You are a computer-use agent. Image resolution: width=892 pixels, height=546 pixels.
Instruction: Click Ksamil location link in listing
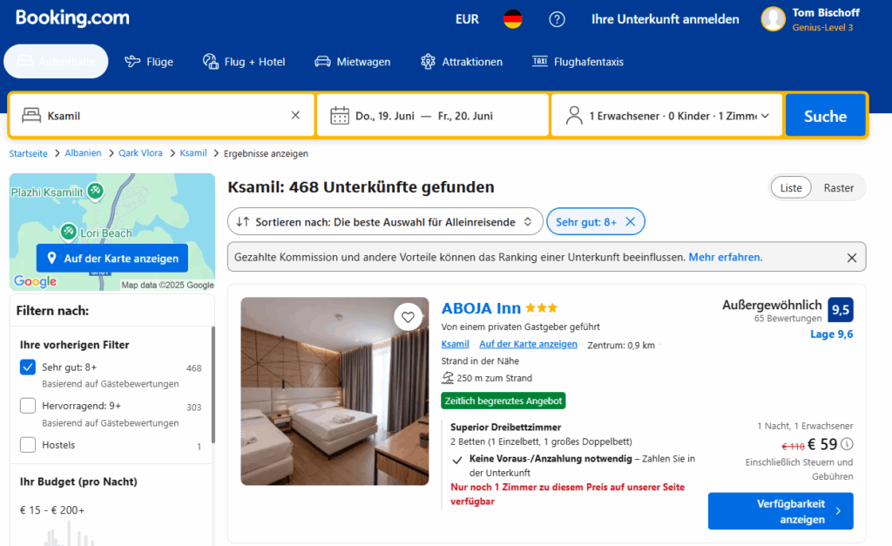pos(455,344)
